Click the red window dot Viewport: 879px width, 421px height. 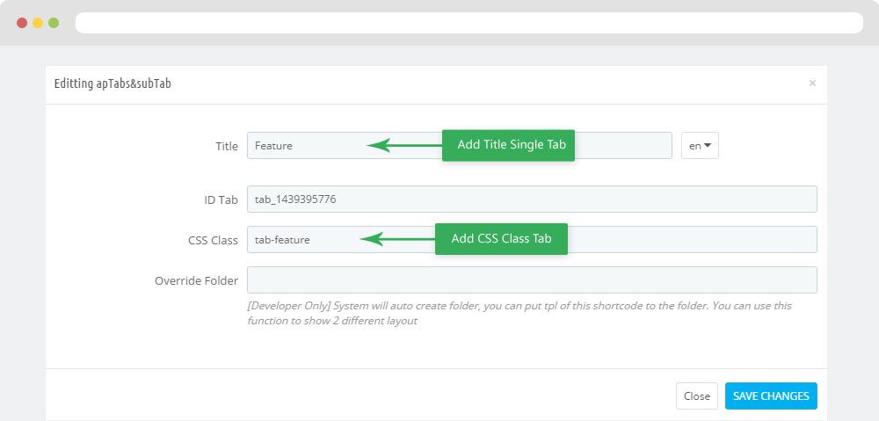point(22,23)
